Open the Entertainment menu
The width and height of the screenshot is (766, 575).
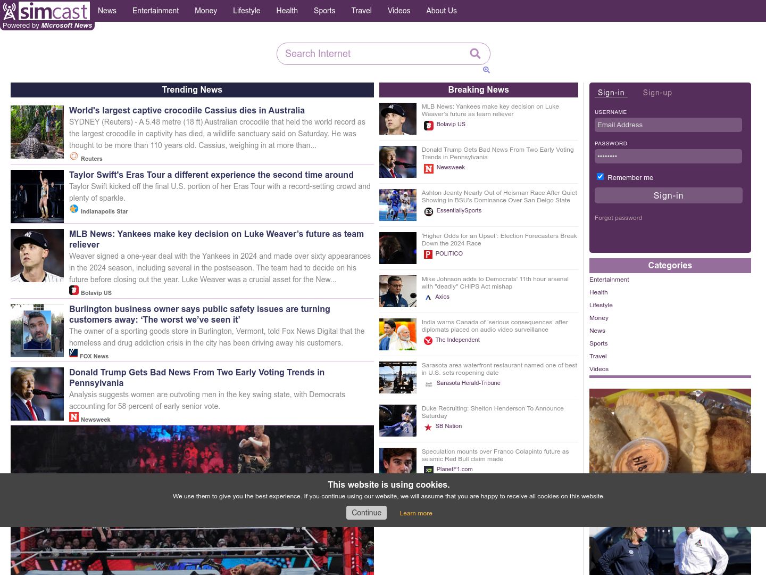point(155,11)
